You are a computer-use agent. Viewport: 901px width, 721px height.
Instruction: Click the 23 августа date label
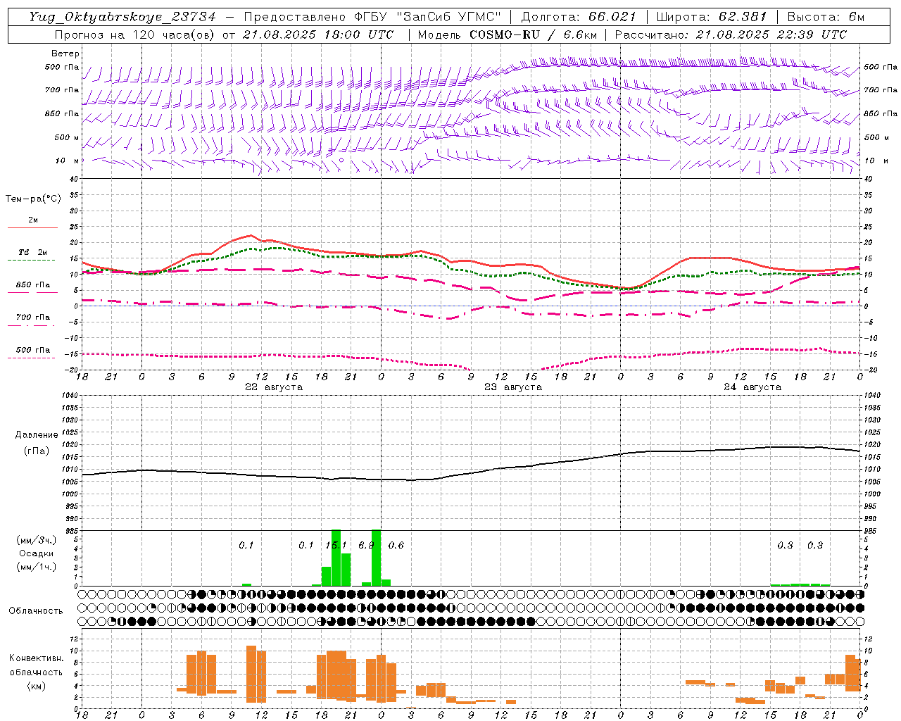pyautogui.click(x=513, y=387)
